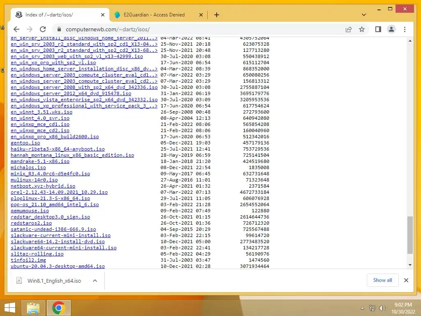Click the forward navigation arrow

point(30,29)
